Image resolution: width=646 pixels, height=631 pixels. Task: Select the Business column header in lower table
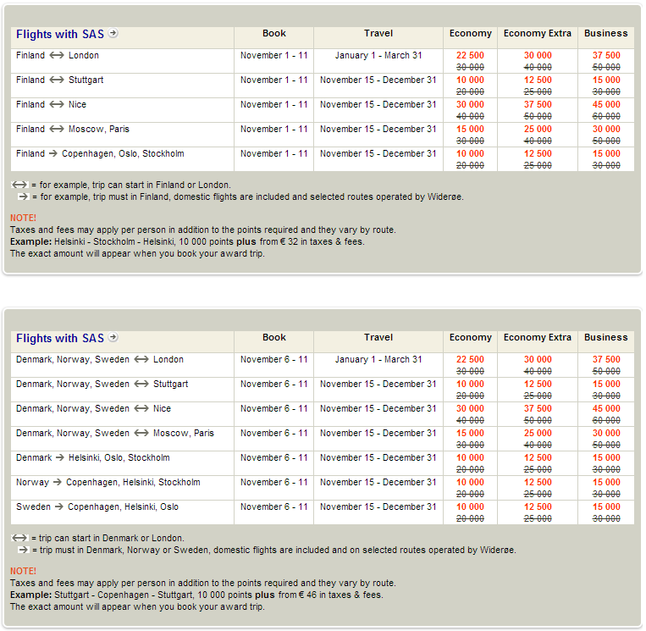[605, 338]
